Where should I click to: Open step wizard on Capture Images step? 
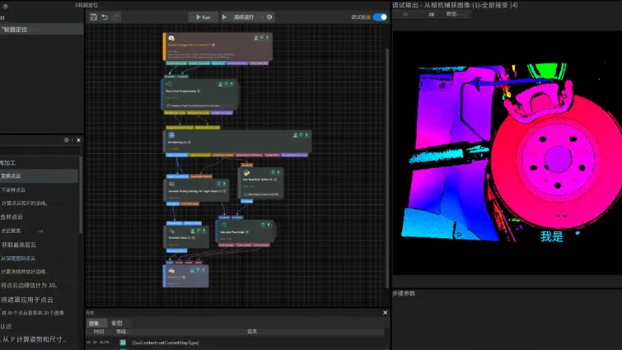tap(256, 38)
